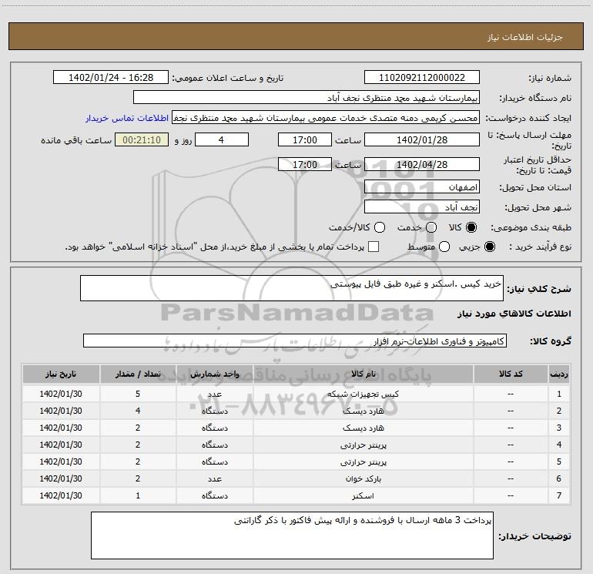The height and width of the screenshot is (574, 593).
Task: Click the عدد unit in بارکد خوان row
Action: pyautogui.click(x=214, y=478)
